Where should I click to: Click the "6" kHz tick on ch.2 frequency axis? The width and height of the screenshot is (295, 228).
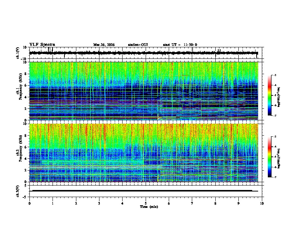[x=26, y=147]
